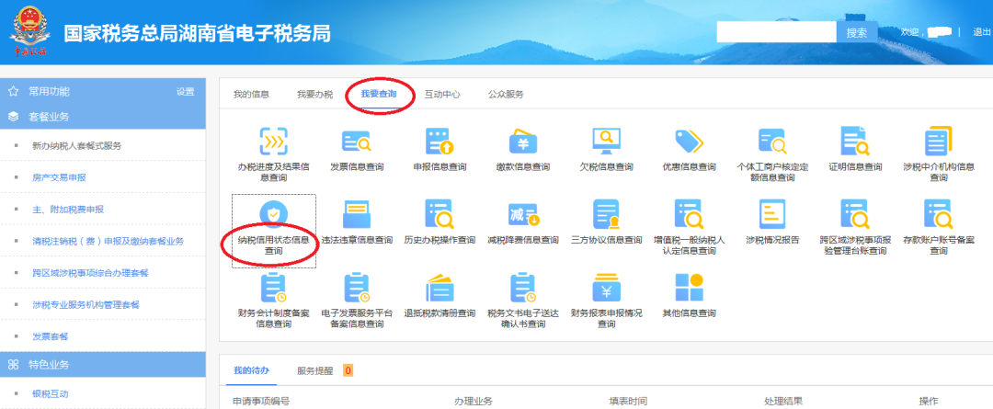Open 缴款信息查询 wallet icon
This screenshot has height=409, width=993.
point(523,142)
